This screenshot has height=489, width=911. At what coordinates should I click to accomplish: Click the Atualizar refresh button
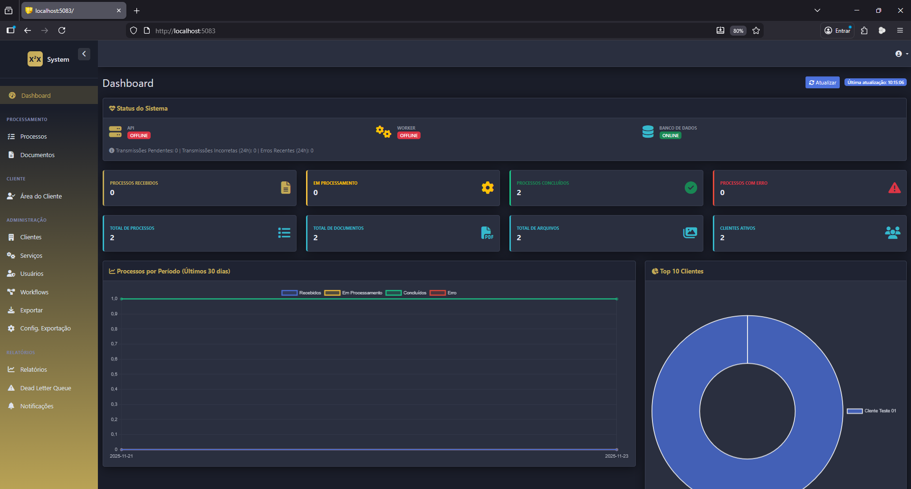(x=822, y=83)
